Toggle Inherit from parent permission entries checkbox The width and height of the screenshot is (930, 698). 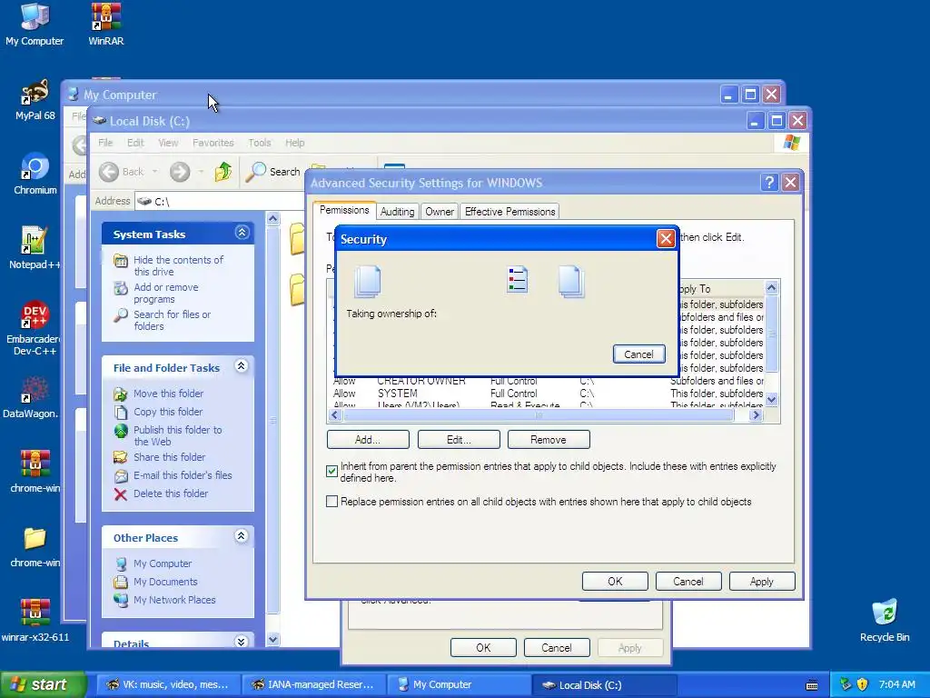332,472
